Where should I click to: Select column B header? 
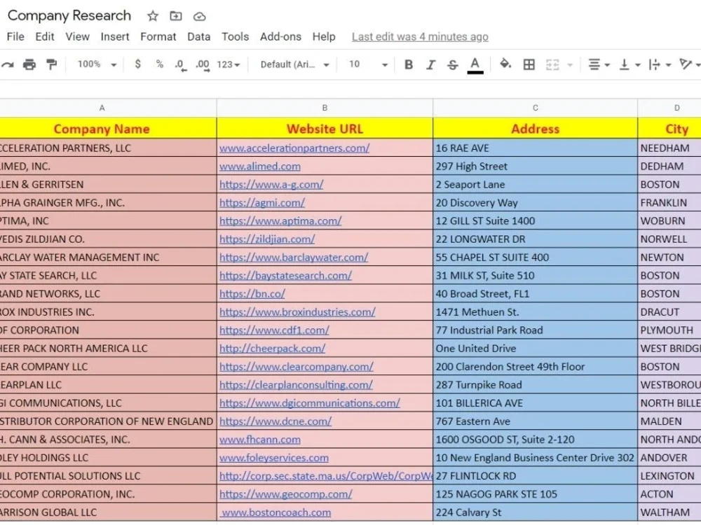click(x=325, y=108)
